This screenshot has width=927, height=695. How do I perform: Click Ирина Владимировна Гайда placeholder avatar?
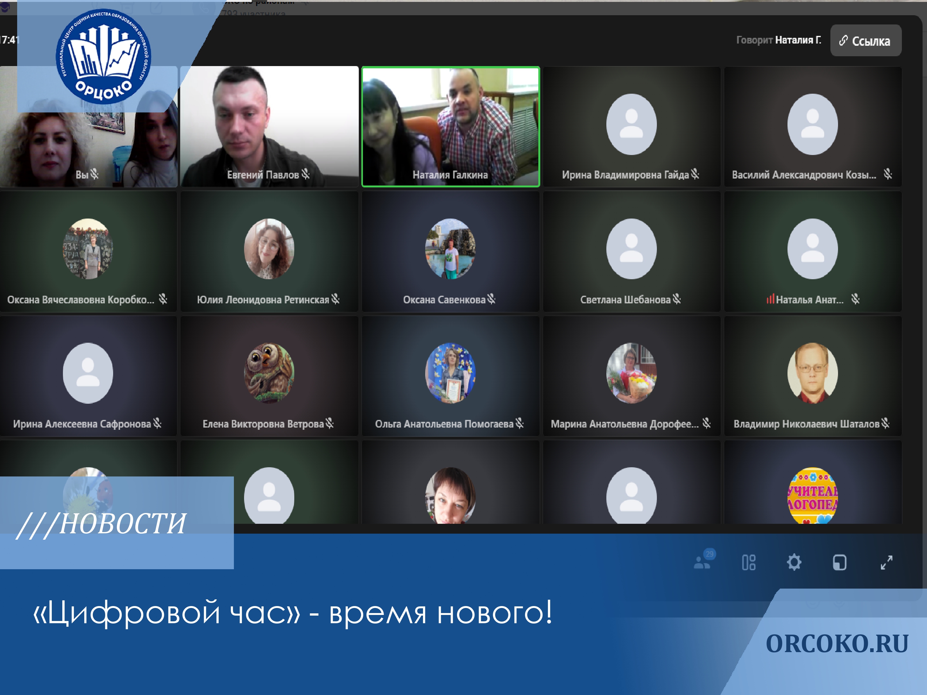(631, 125)
